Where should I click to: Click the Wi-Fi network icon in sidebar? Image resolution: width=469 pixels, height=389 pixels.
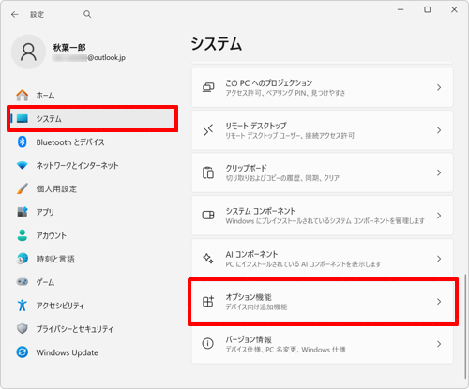tap(23, 165)
